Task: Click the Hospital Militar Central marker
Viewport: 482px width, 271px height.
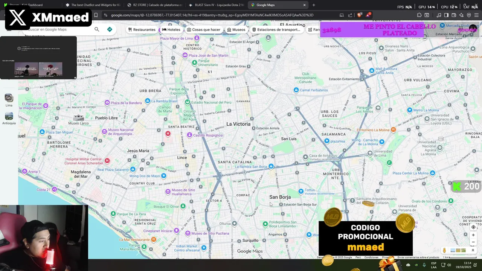Action: pyautogui.click(x=107, y=161)
